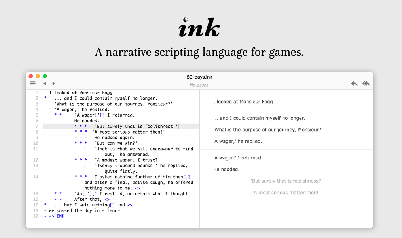Choose 'A most serious matter then!' in preview
The image size is (402, 238).
tap(286, 193)
